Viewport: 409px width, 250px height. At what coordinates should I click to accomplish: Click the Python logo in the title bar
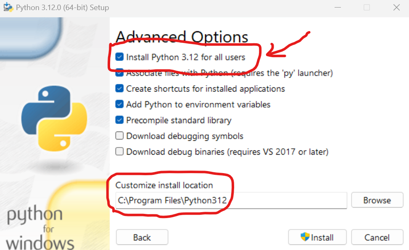8,7
